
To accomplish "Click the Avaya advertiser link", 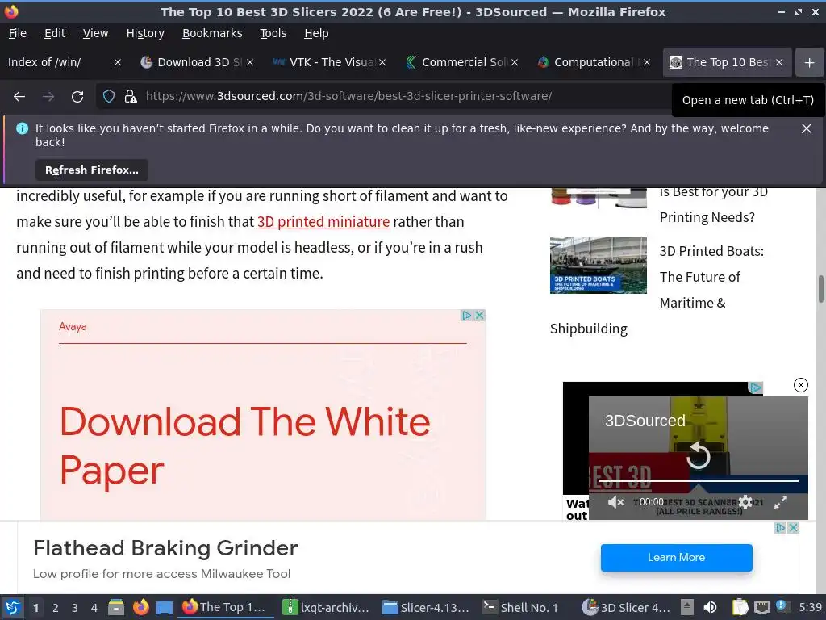I will (73, 327).
